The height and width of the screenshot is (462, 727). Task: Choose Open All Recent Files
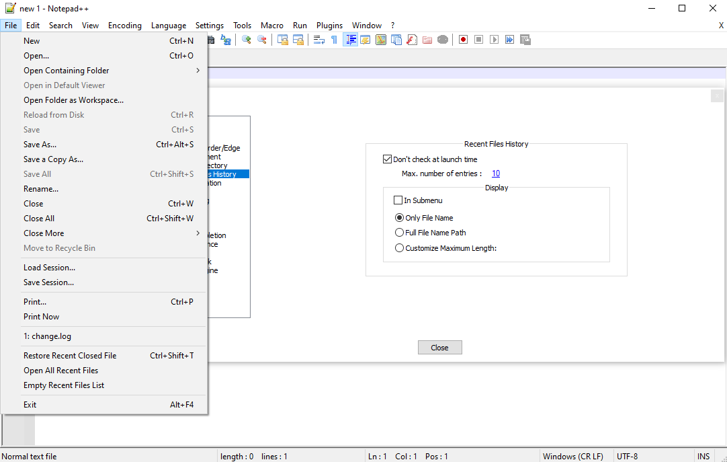[104, 371]
